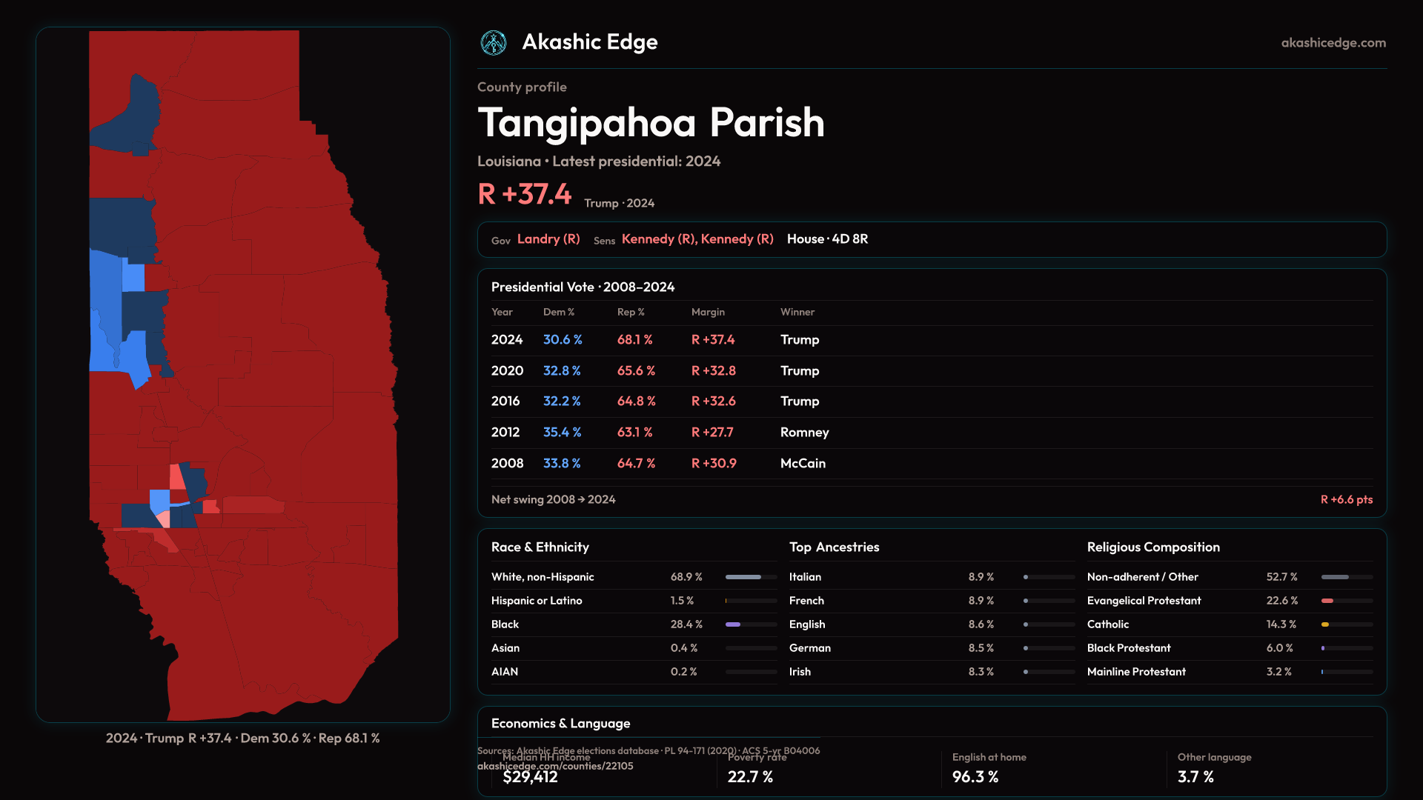The height and width of the screenshot is (800, 1423).
Task: Click the Evangelical Protestant red bar
Action: click(x=1327, y=601)
